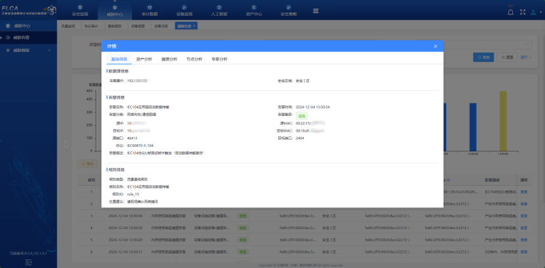Open 安全监视 from the top navigation
Viewport: 545px width, 268px height.
click(80, 11)
